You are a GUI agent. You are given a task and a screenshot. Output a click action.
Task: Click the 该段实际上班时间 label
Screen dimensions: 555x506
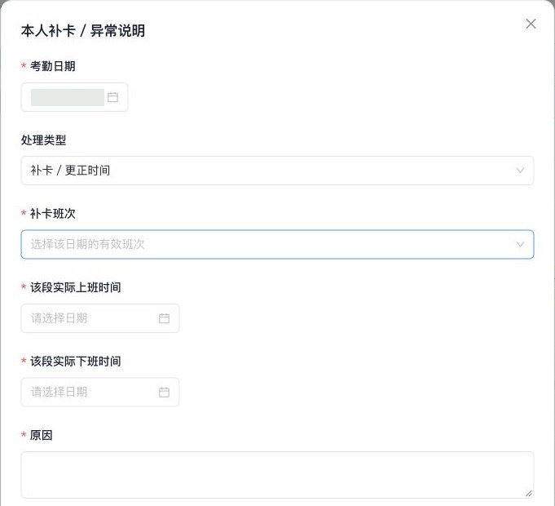pos(76,287)
